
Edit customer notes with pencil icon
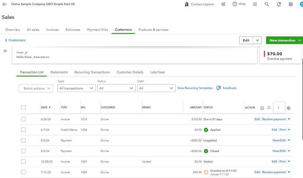tap(26, 53)
